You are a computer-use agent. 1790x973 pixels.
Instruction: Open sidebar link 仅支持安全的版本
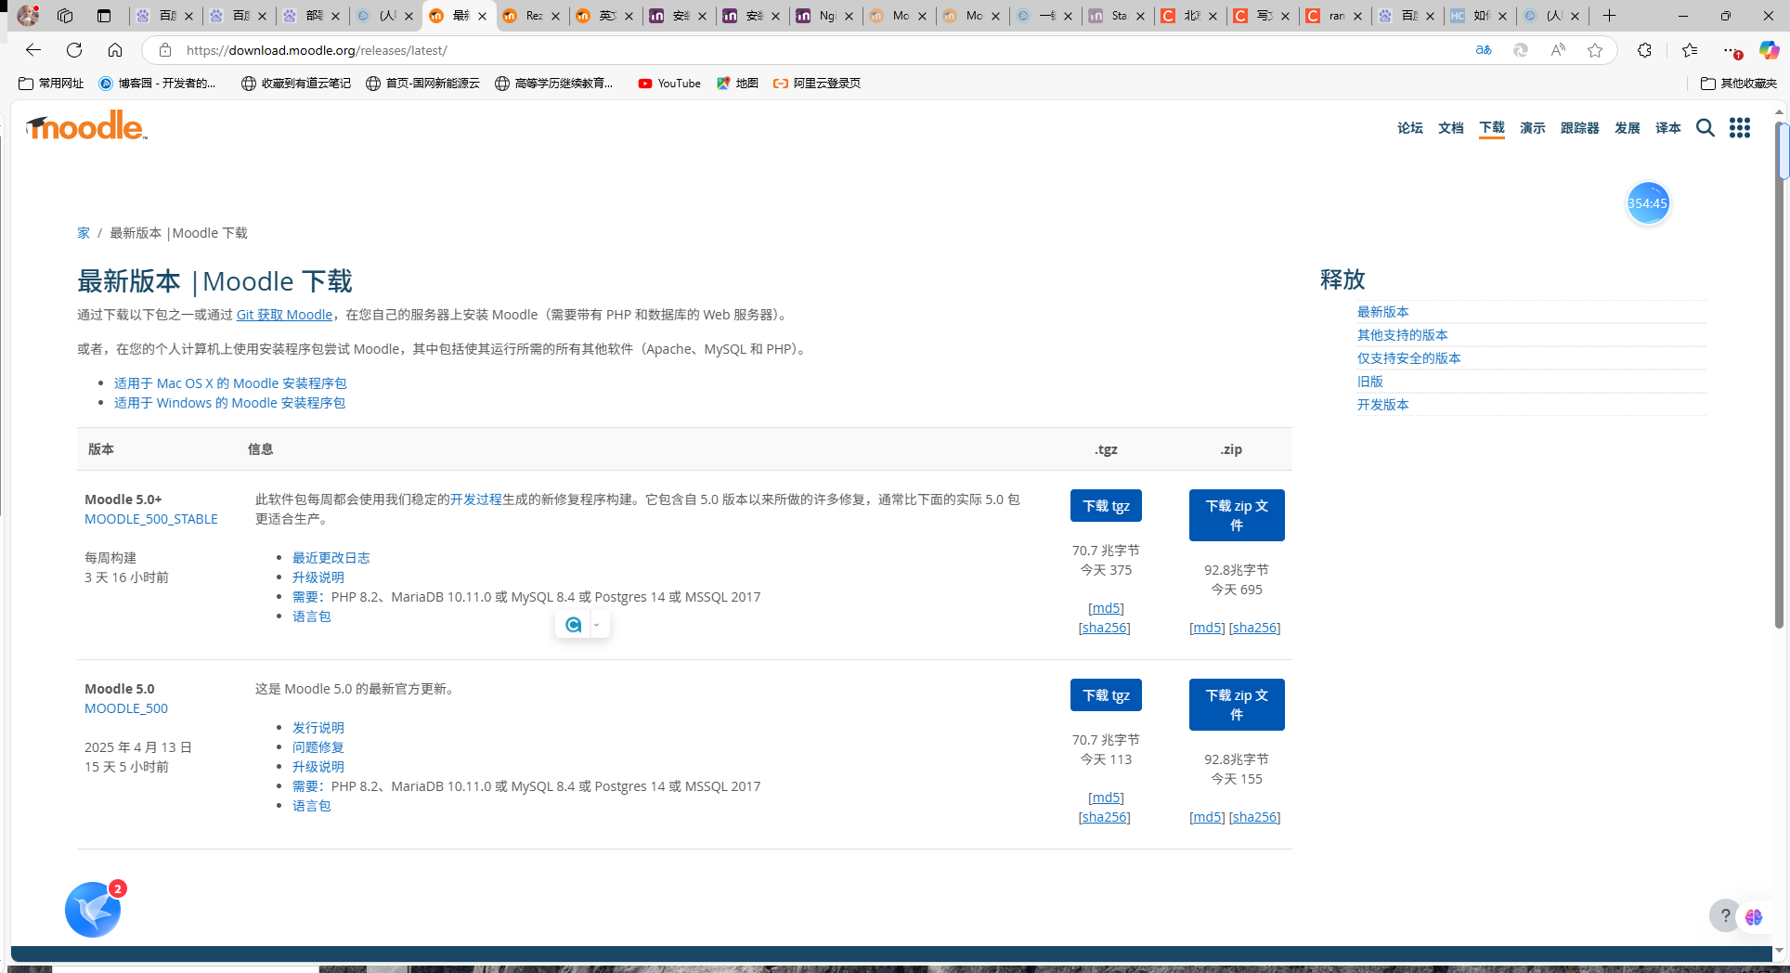(x=1408, y=358)
